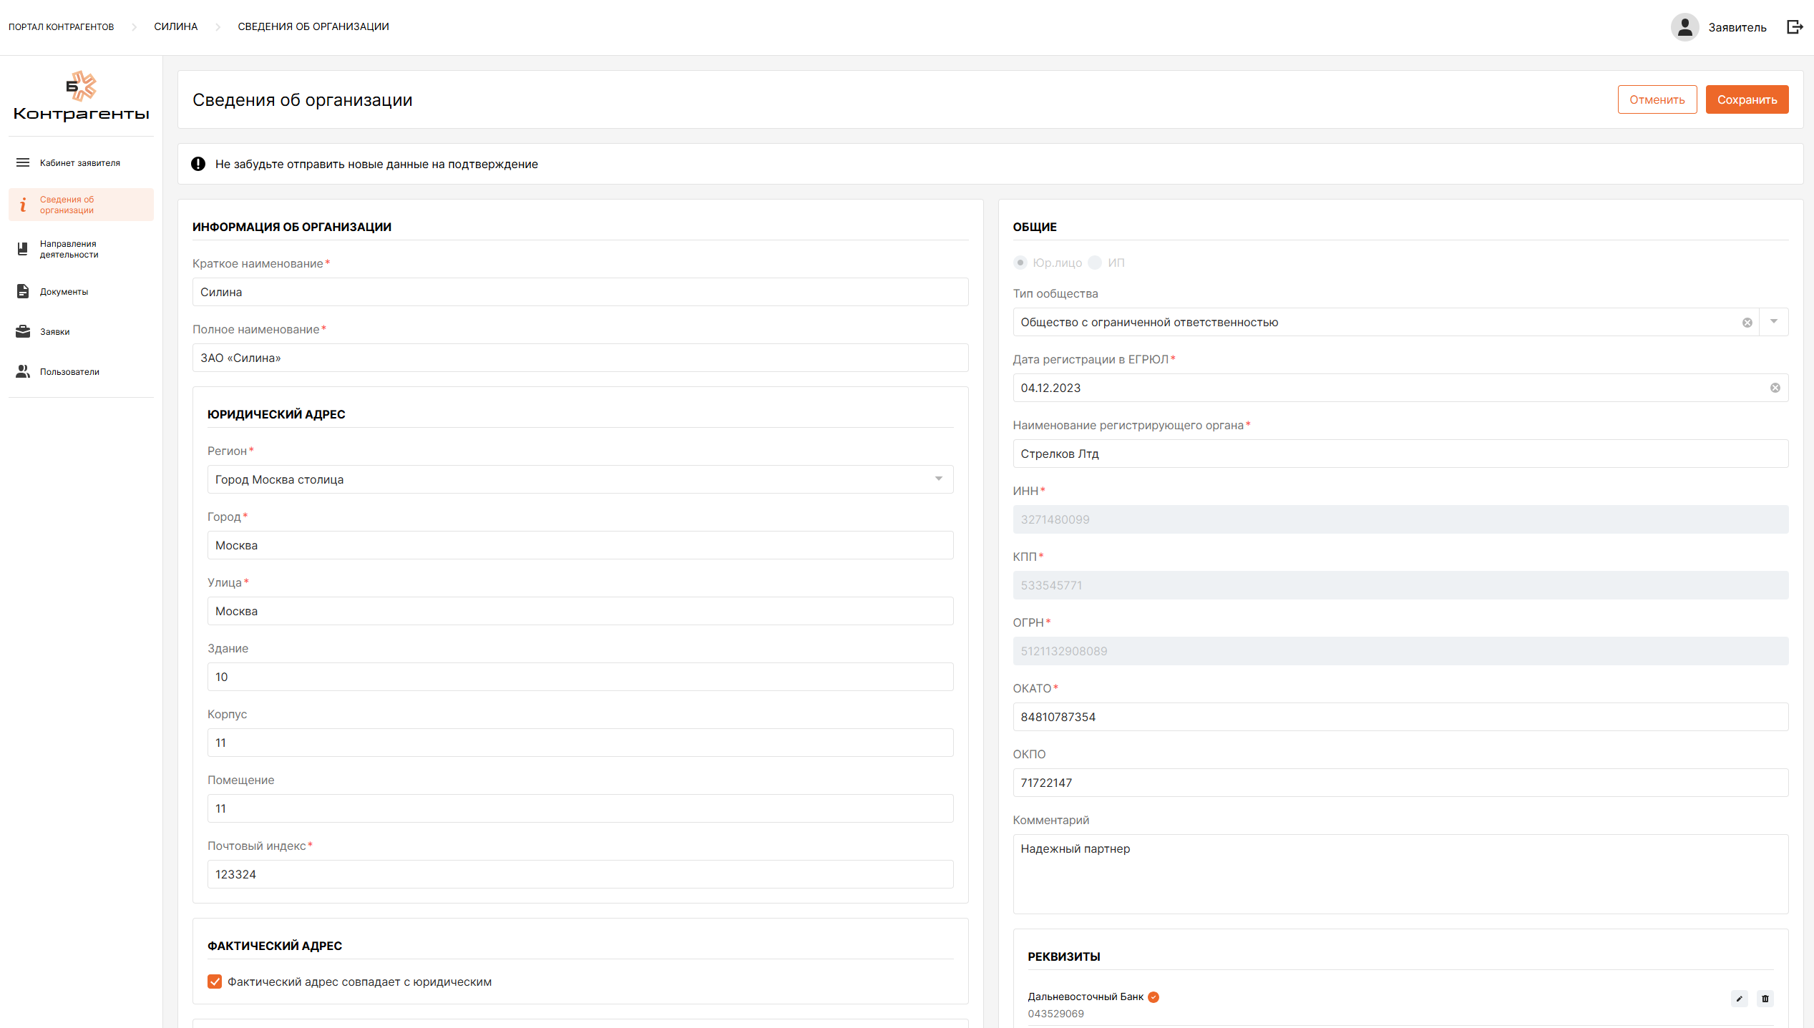Expand the Регион dropdown
Viewport: 1814px width, 1028px height.
(x=938, y=479)
